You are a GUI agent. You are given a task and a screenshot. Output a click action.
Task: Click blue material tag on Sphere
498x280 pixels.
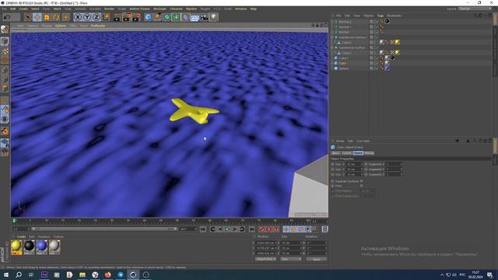[387, 68]
